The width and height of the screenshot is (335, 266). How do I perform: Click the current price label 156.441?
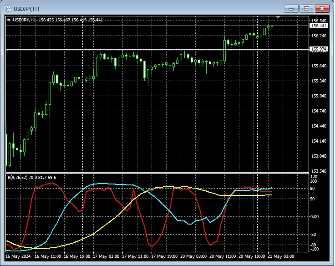pyautogui.click(x=318, y=26)
